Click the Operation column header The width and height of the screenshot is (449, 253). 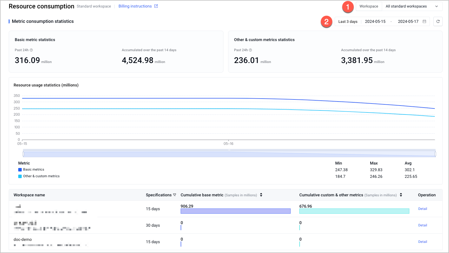427,195
